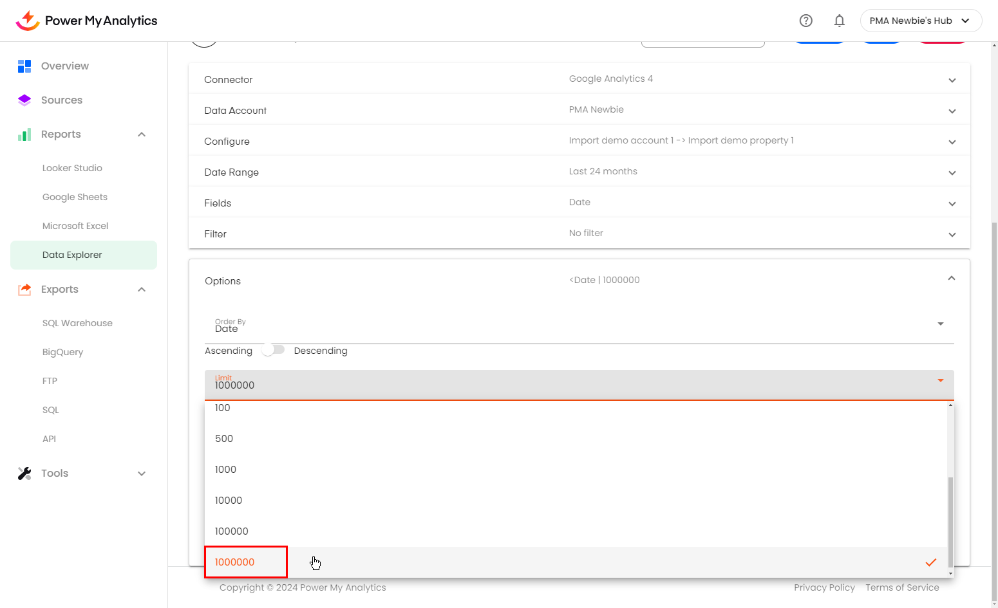The width and height of the screenshot is (998, 608).
Task: Click the Overview dashboard icon
Action: [24, 66]
